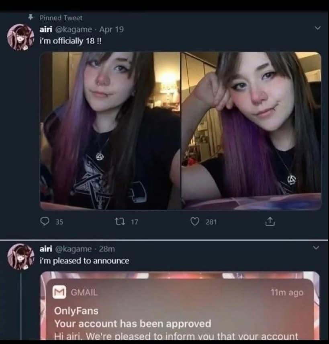Open the right photo in pinned tweet

pyautogui.click(x=251, y=131)
